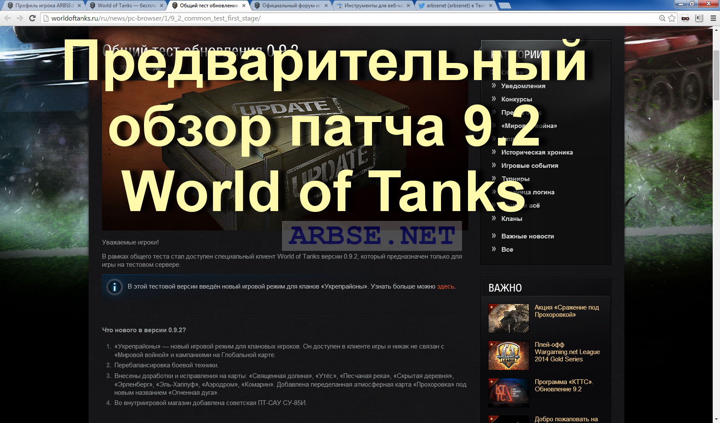Close the 'Официальный форум' tab
This screenshot has width=720, height=423.
coord(326,6)
